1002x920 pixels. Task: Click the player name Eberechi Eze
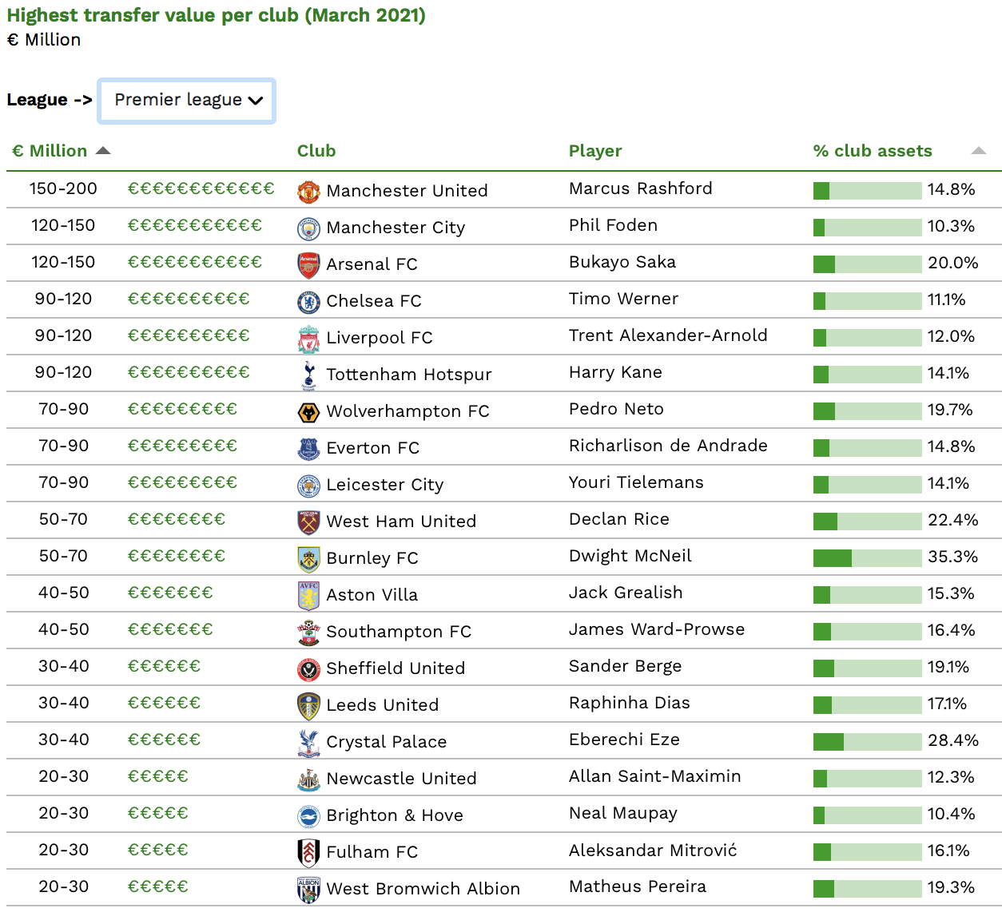pyautogui.click(x=624, y=740)
